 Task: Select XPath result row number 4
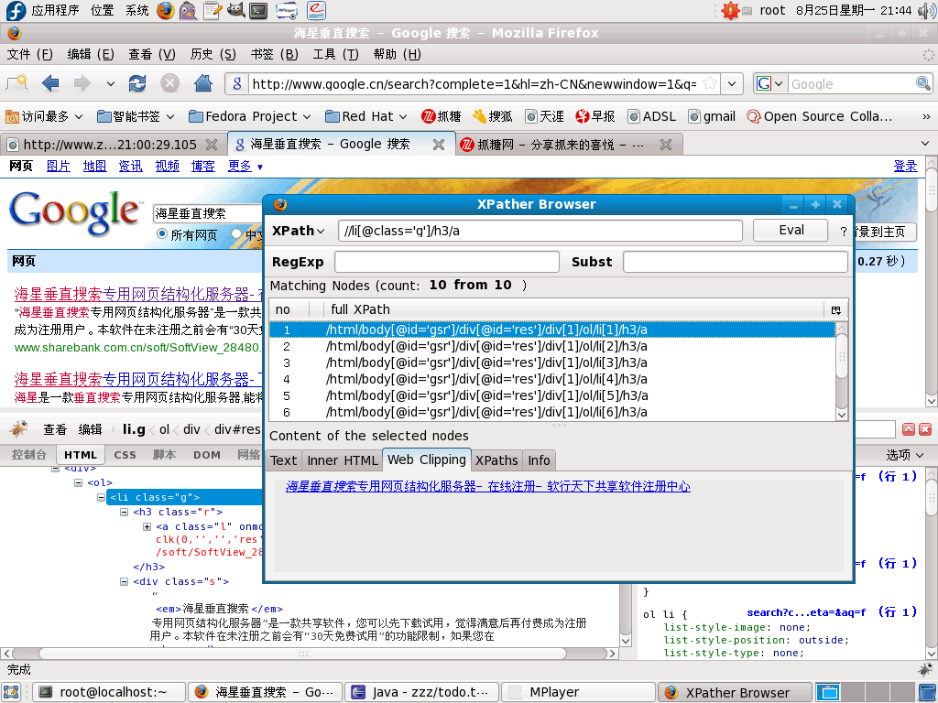pyautogui.click(x=551, y=379)
